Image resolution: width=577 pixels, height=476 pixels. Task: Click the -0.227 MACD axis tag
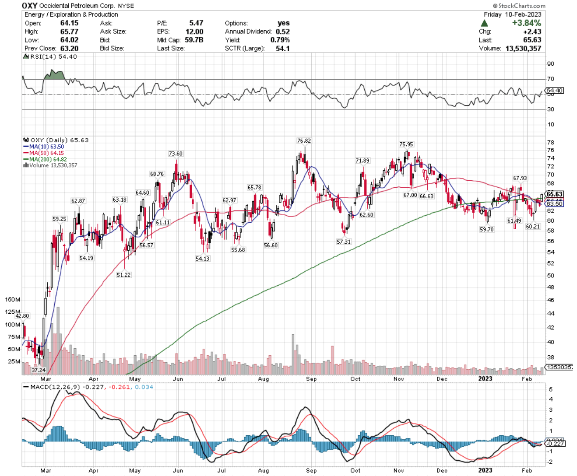(556, 444)
